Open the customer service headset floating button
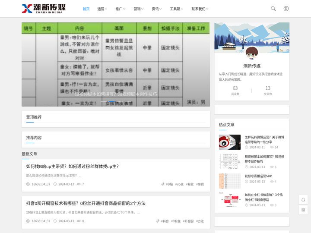Screen dimensions: 311x233 [x=303, y=200]
